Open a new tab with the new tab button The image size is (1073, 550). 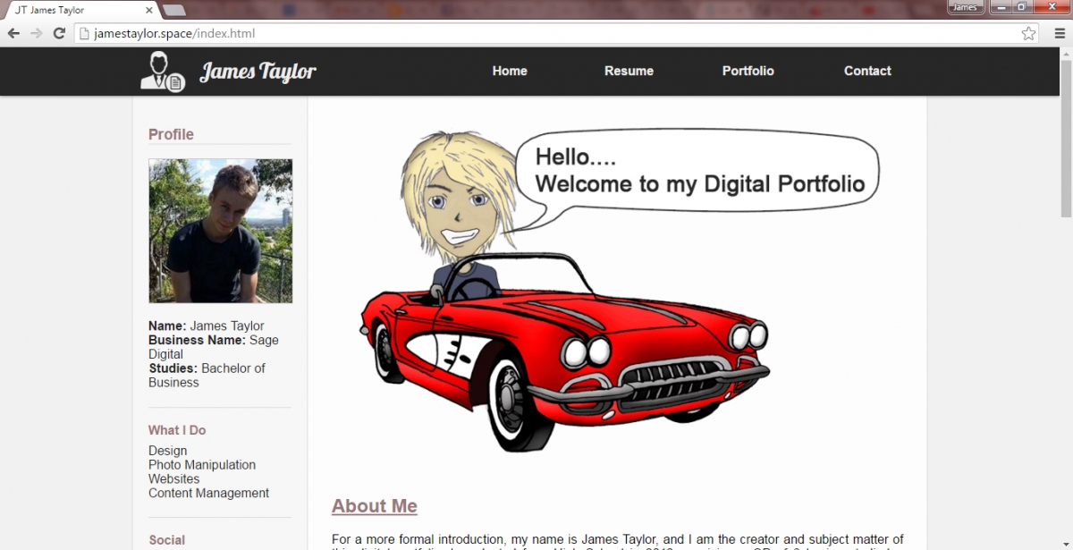click(175, 11)
